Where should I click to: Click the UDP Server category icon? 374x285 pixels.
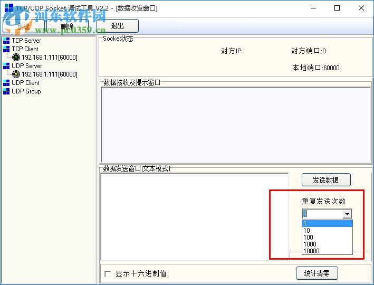click(x=6, y=66)
